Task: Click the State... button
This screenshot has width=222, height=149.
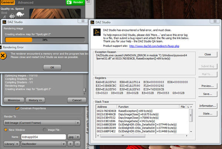Action: (x=208, y=114)
